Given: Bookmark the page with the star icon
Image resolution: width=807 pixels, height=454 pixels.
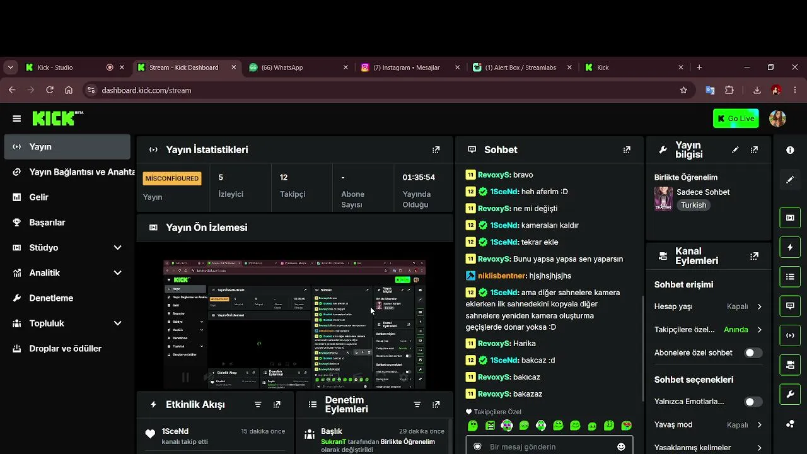Looking at the screenshot, I should (x=683, y=90).
